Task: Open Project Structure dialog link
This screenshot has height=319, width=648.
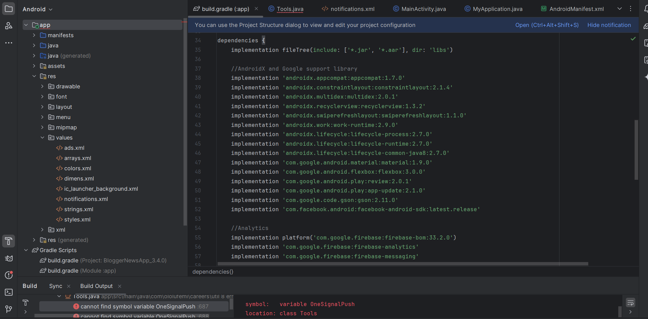Action: 547,25
